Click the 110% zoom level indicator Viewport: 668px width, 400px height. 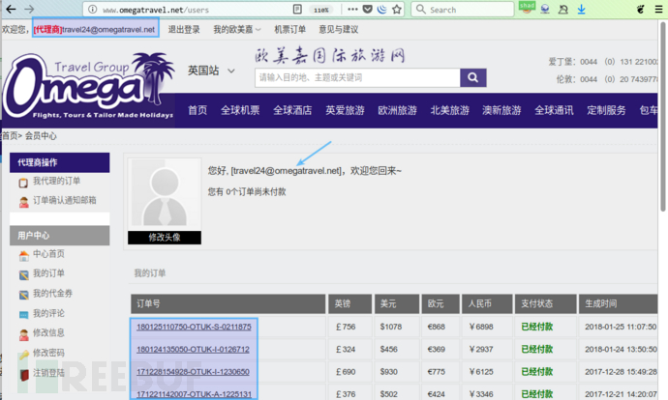pyautogui.click(x=321, y=10)
